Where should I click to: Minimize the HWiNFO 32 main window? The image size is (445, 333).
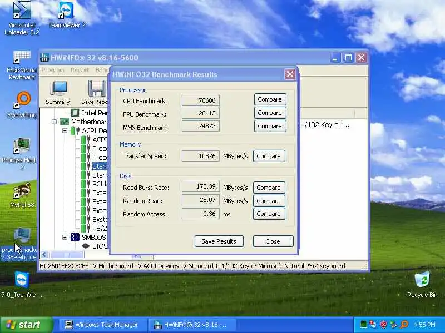click(335, 58)
